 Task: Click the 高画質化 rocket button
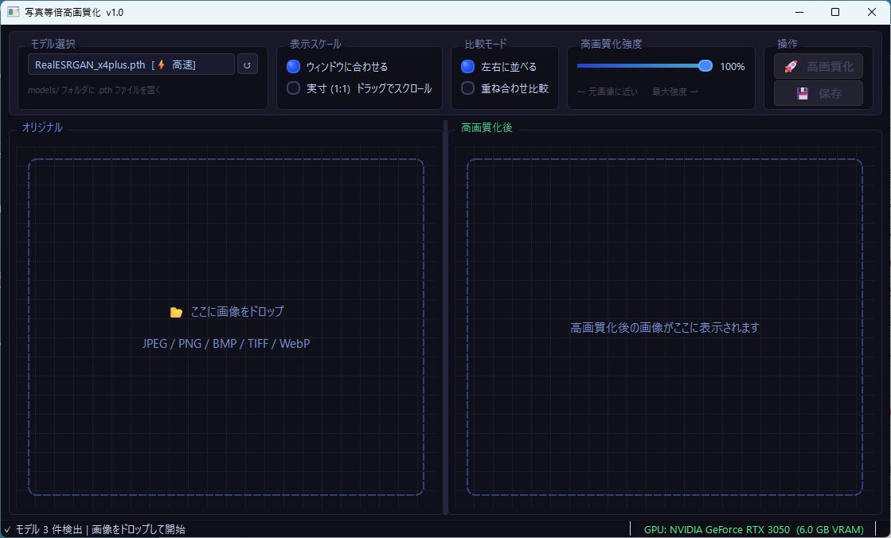click(819, 67)
